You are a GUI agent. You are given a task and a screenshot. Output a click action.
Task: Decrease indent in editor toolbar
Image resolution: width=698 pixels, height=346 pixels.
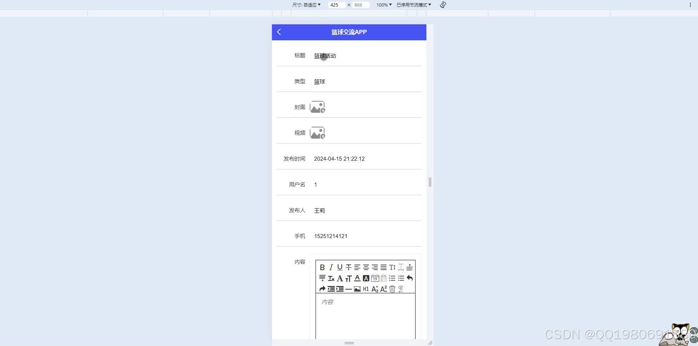(331, 289)
